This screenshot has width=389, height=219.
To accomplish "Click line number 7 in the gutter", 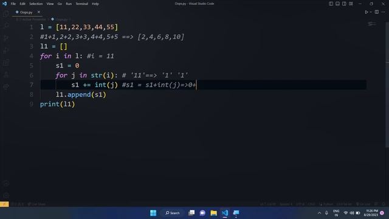I will point(31,85).
